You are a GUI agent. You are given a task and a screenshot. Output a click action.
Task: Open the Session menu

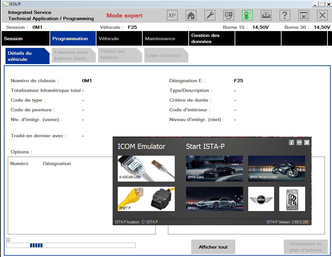[25, 39]
